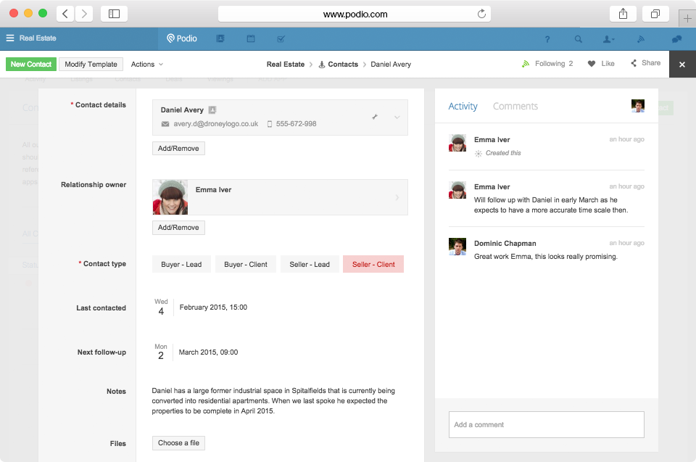Open the tasks checkmark icon in navigation
Screen dimensions: 696x462
281,38
